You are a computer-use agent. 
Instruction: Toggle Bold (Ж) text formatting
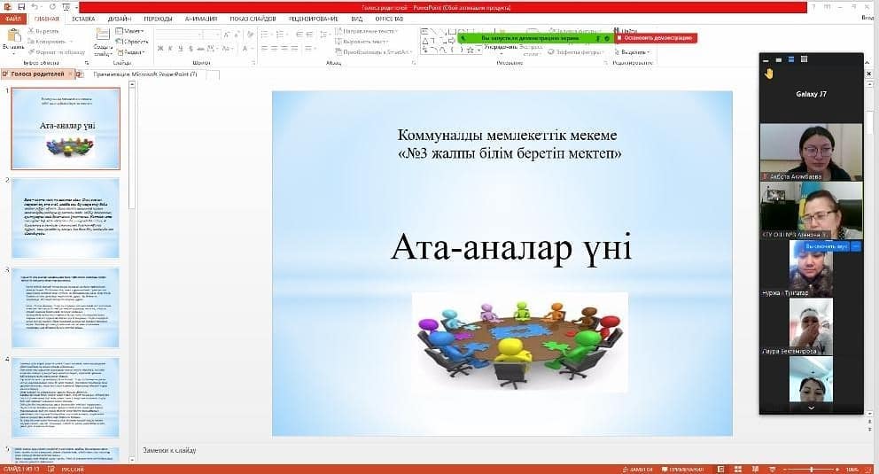click(160, 49)
